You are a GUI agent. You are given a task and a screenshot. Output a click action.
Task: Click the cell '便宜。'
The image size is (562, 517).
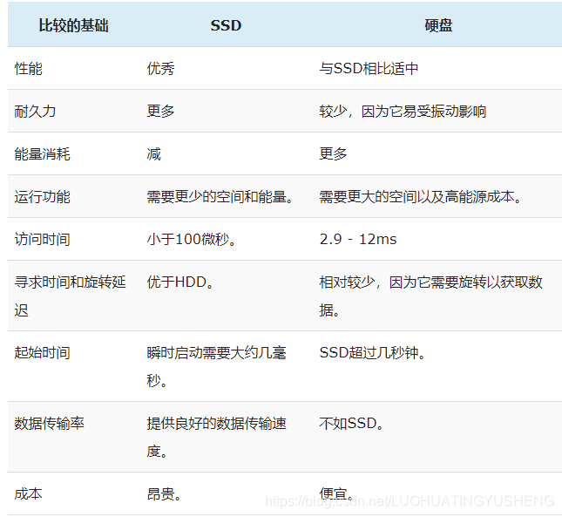pos(336,493)
